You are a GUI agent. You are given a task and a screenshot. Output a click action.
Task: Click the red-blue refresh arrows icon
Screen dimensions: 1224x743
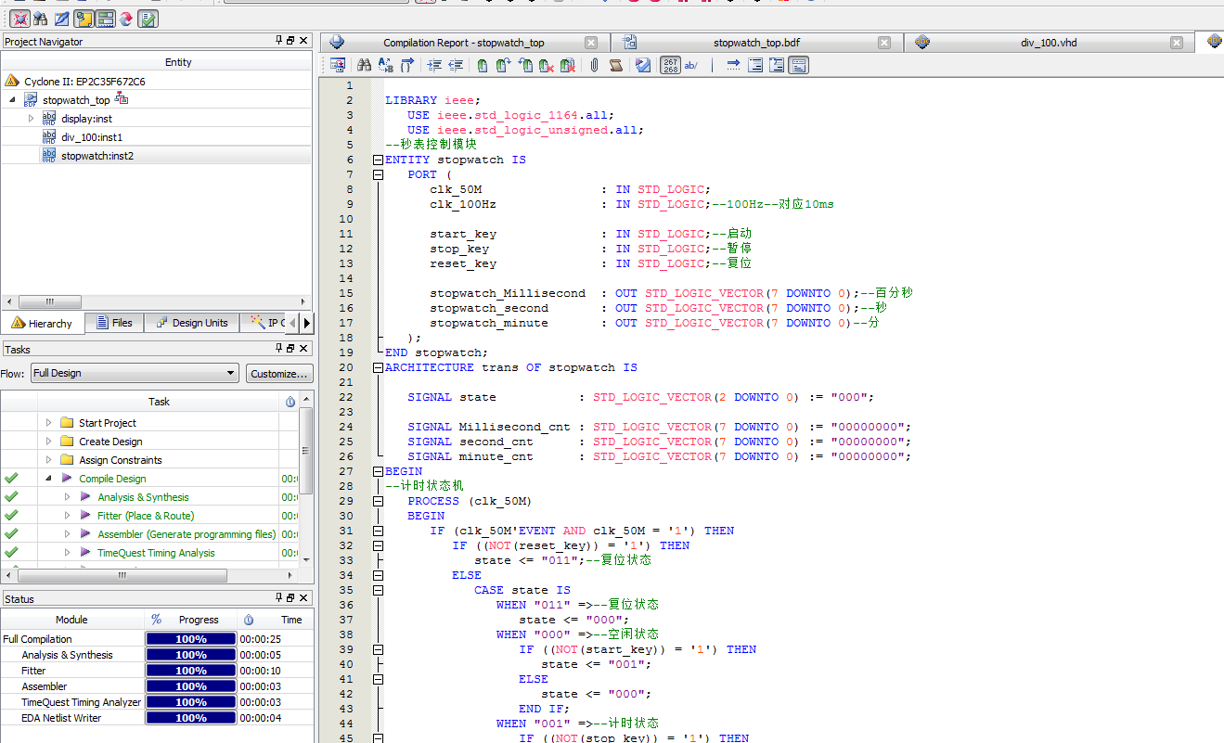(x=126, y=18)
